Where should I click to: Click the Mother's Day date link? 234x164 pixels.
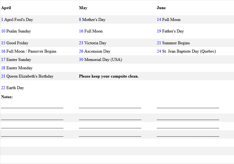[x=80, y=20]
